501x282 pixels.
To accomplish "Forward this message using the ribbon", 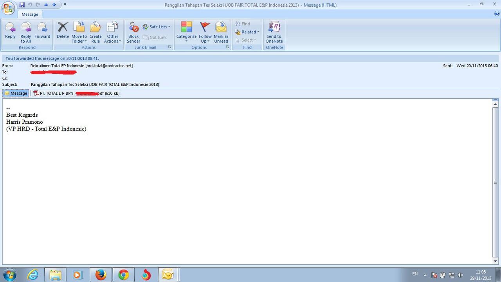I will tap(42, 32).
